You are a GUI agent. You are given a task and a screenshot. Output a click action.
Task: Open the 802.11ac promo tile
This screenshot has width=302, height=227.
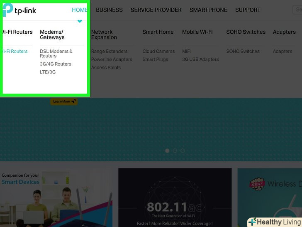coord(175,197)
